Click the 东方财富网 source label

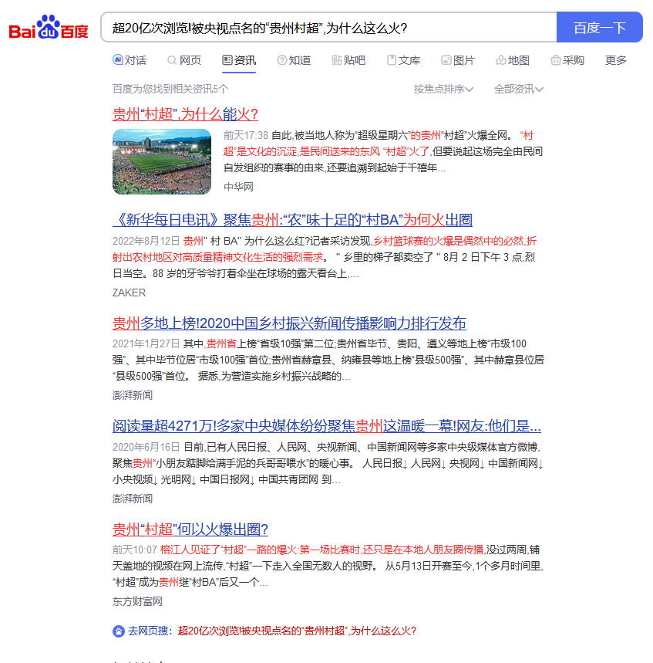click(137, 602)
